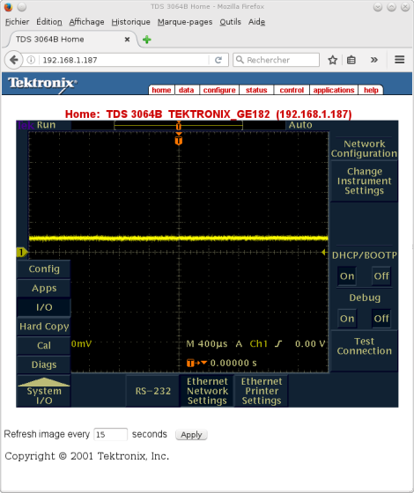
Task: Open the Firefox hamburger menu
Action: 400,60
